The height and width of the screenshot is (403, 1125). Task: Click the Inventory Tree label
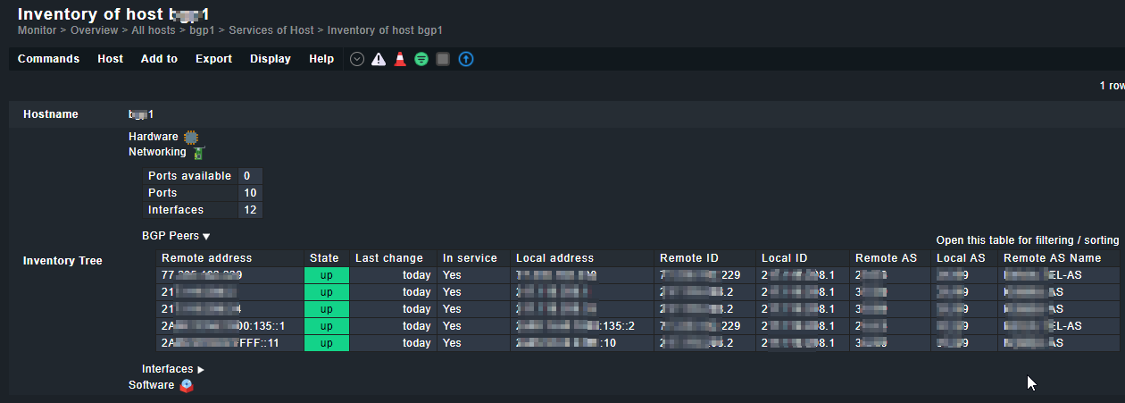62,261
